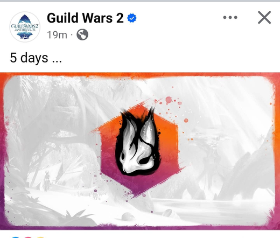Select the '5 days ...' post text
The height and width of the screenshot is (238, 280).
[x=36, y=58]
